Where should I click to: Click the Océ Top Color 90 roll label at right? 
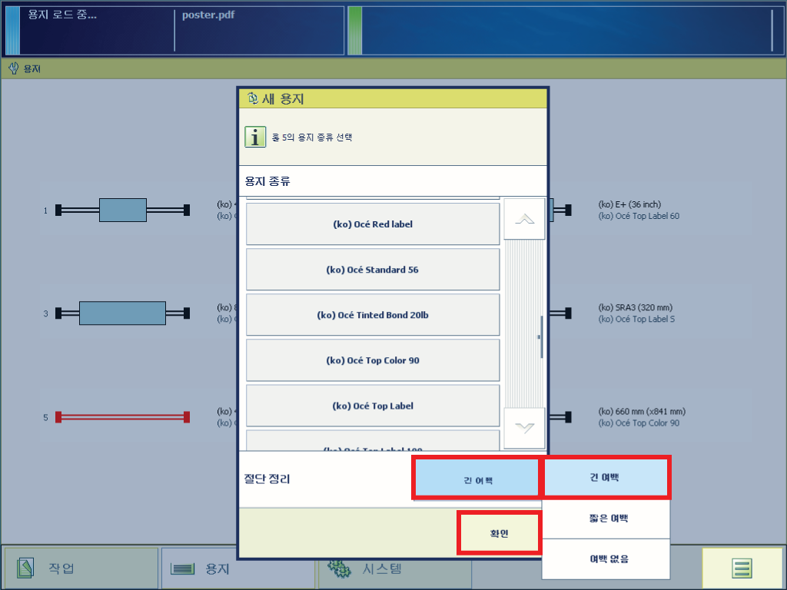(639, 423)
